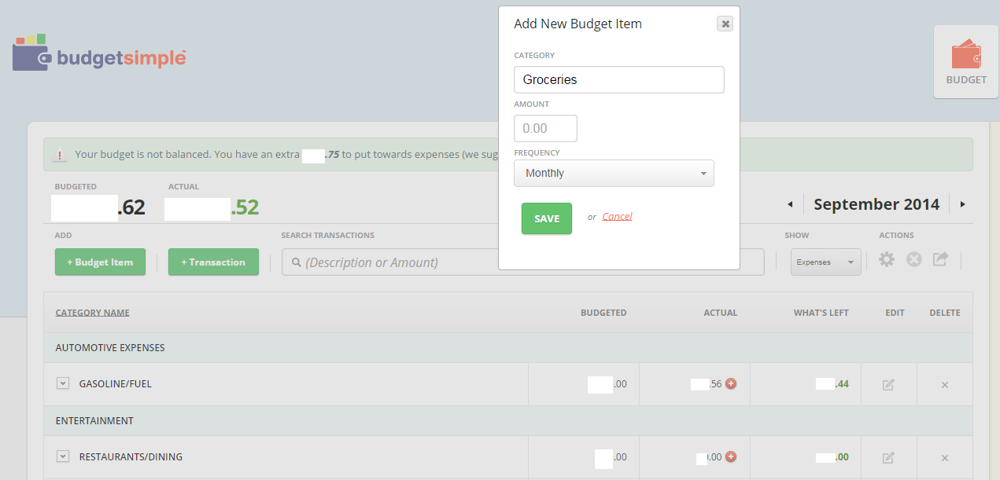Edit the Gasoline/Fuel budget item
The width and height of the screenshot is (1000, 480).
point(888,385)
